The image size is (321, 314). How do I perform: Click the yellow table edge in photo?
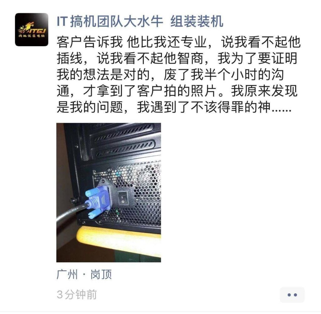tap(119, 238)
